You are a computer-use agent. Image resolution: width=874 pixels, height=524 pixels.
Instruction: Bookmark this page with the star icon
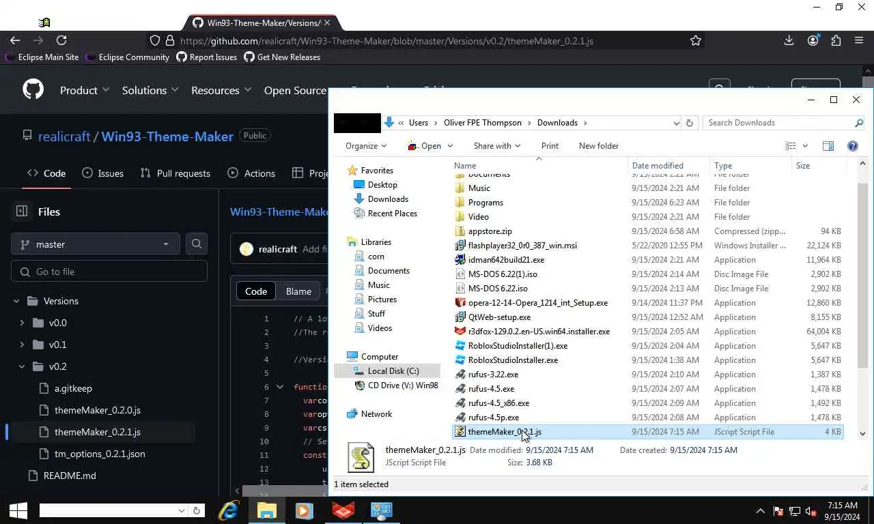coord(696,41)
